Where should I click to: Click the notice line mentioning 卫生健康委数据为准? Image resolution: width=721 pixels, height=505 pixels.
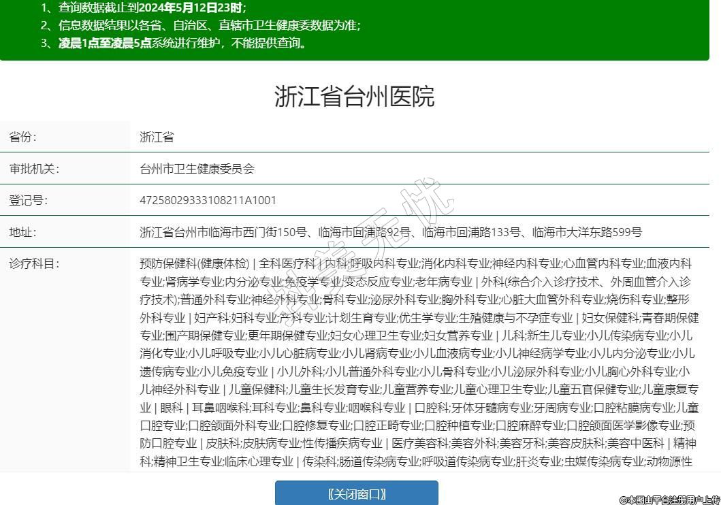(x=200, y=26)
